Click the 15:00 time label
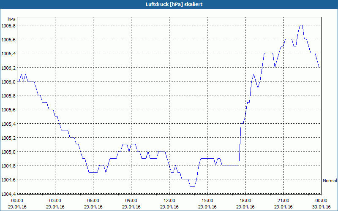Viewport: 338px width, 211px height. click(x=207, y=201)
